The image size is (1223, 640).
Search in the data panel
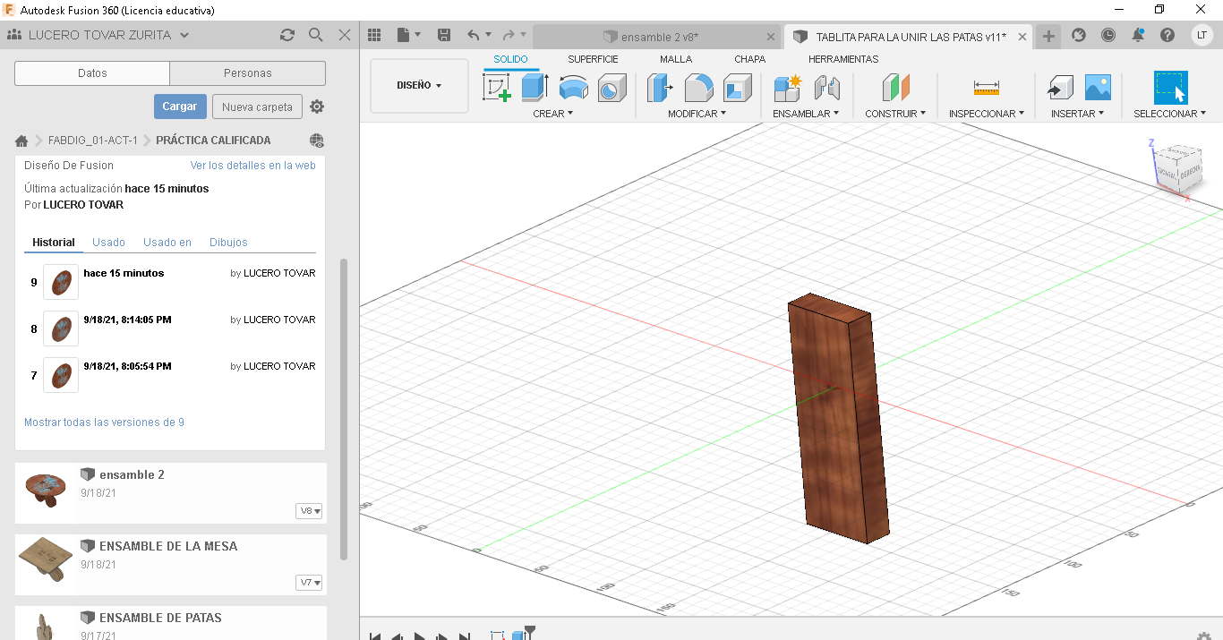(x=315, y=35)
